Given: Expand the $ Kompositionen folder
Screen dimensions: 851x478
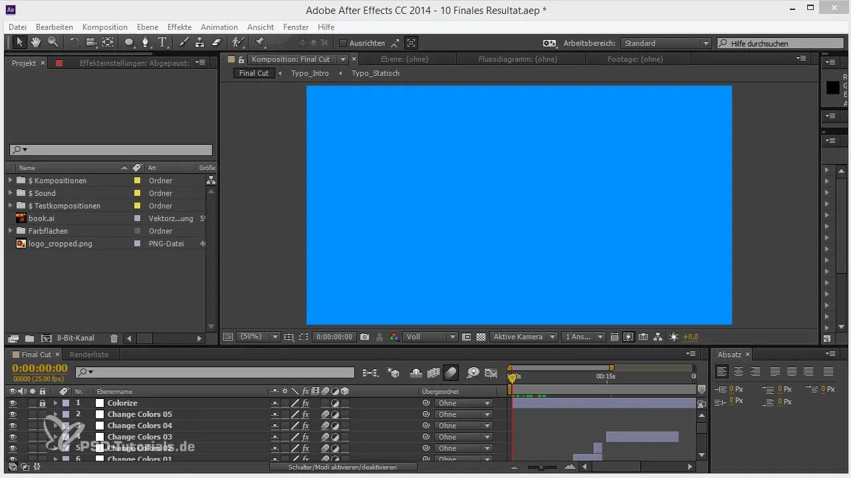Looking at the screenshot, I should coord(10,181).
